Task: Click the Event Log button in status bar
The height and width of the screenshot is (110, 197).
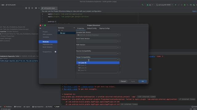Action: point(194,107)
